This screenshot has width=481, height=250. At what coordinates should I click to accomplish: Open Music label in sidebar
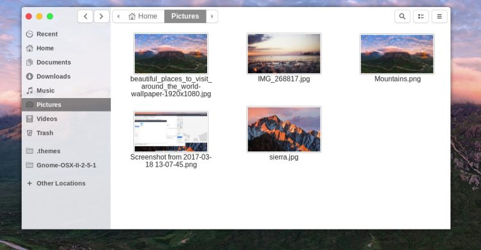pos(46,90)
